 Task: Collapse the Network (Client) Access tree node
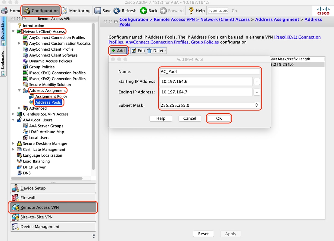13,32
